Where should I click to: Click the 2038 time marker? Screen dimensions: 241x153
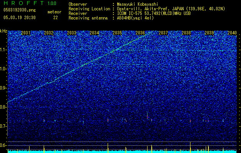click(186, 33)
